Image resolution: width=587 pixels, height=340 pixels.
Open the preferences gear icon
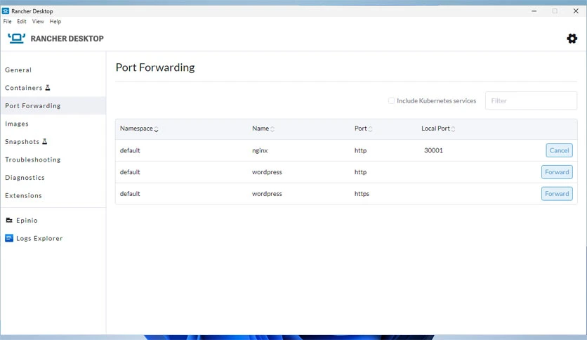pyautogui.click(x=572, y=39)
